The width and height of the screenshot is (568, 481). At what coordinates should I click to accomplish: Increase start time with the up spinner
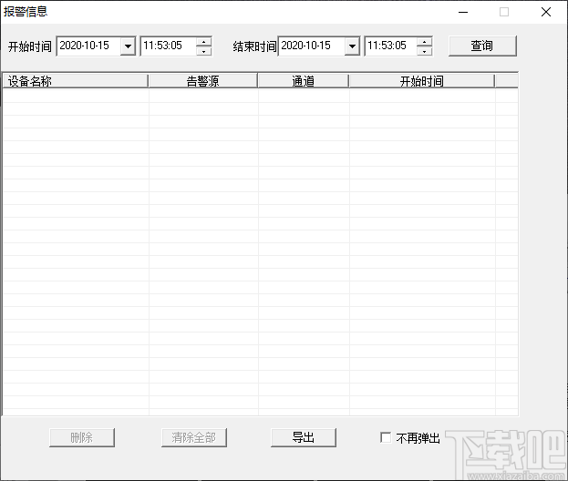pyautogui.click(x=204, y=42)
